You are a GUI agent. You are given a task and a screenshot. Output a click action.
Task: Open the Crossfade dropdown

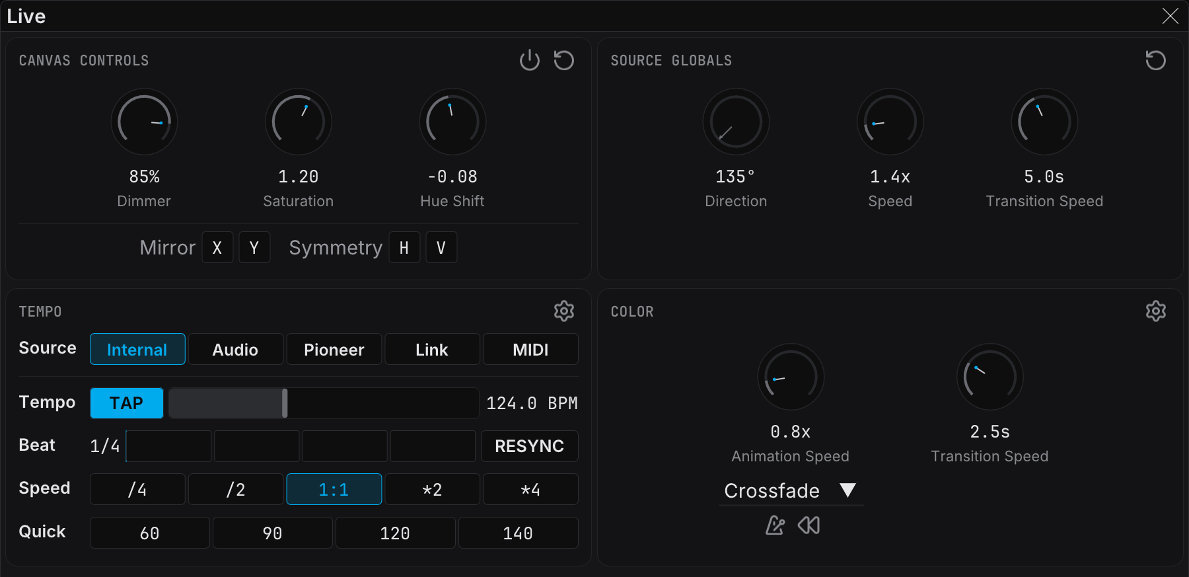click(791, 490)
